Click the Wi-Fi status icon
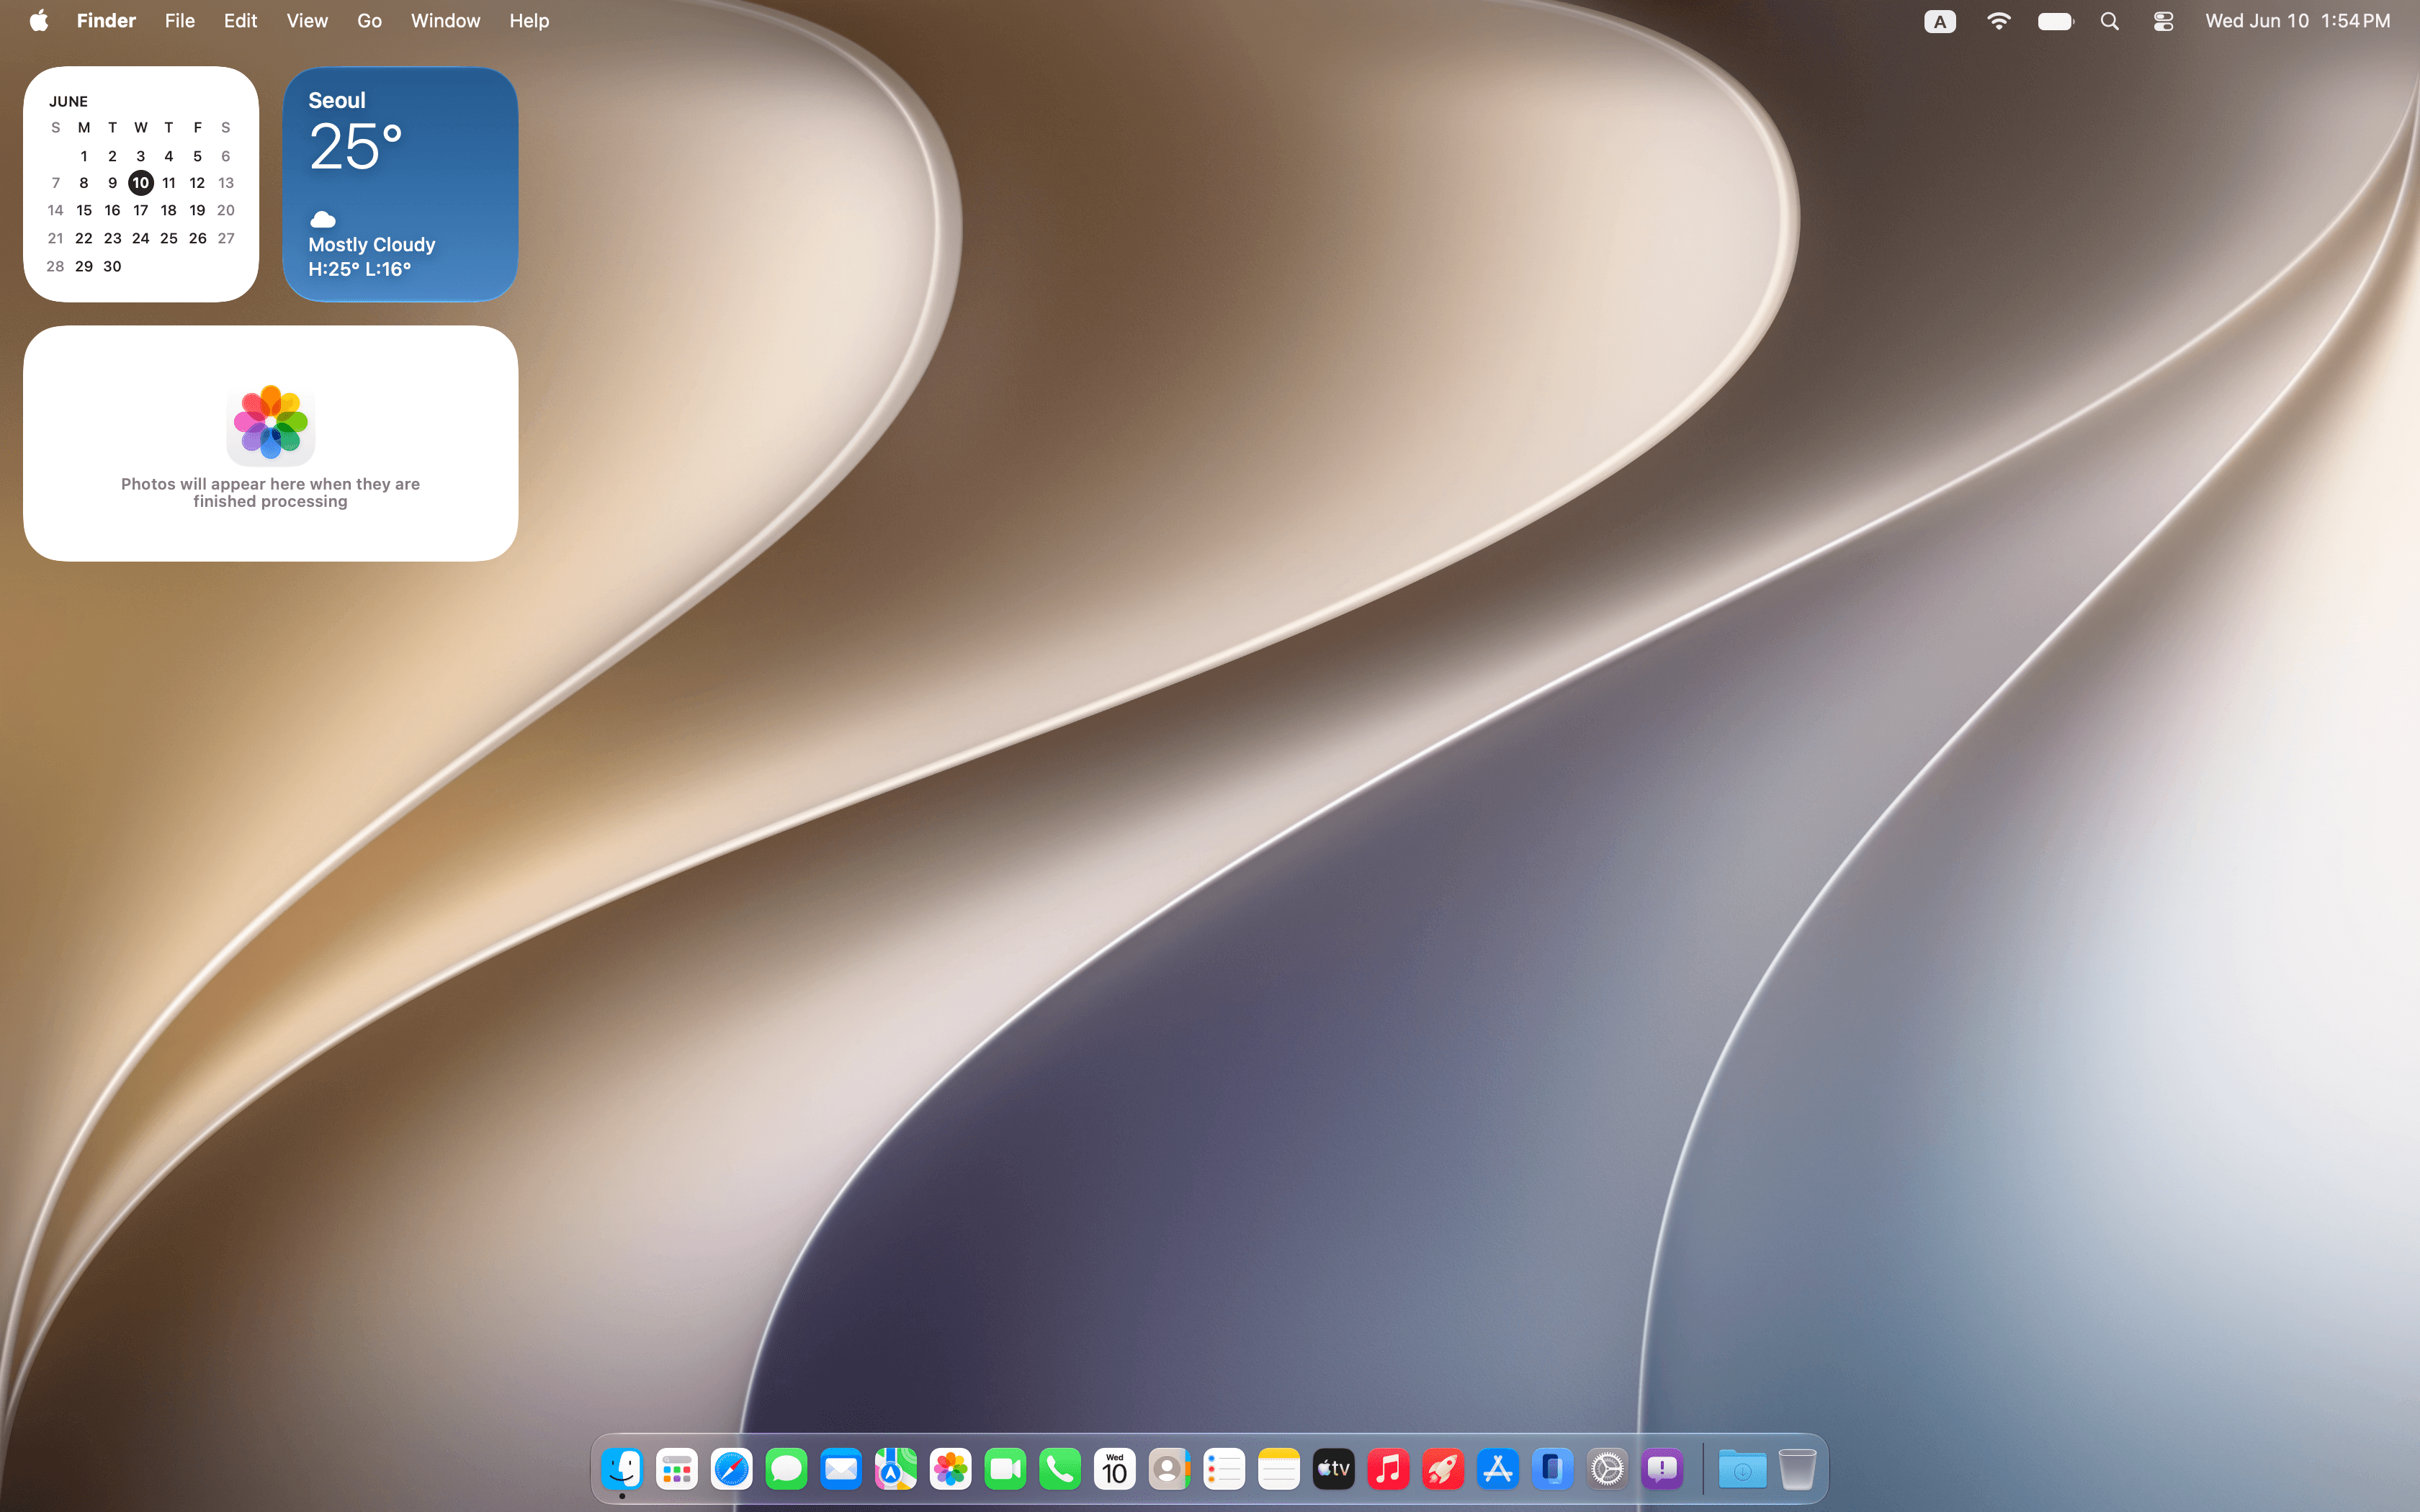The width and height of the screenshot is (2420, 1512). (1998, 21)
